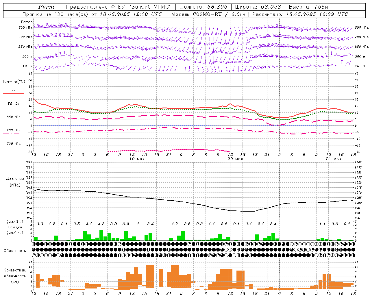Click the "Модель COSMO-RU / 6.6км" model label
This screenshot has width=370, height=296.
208,14
